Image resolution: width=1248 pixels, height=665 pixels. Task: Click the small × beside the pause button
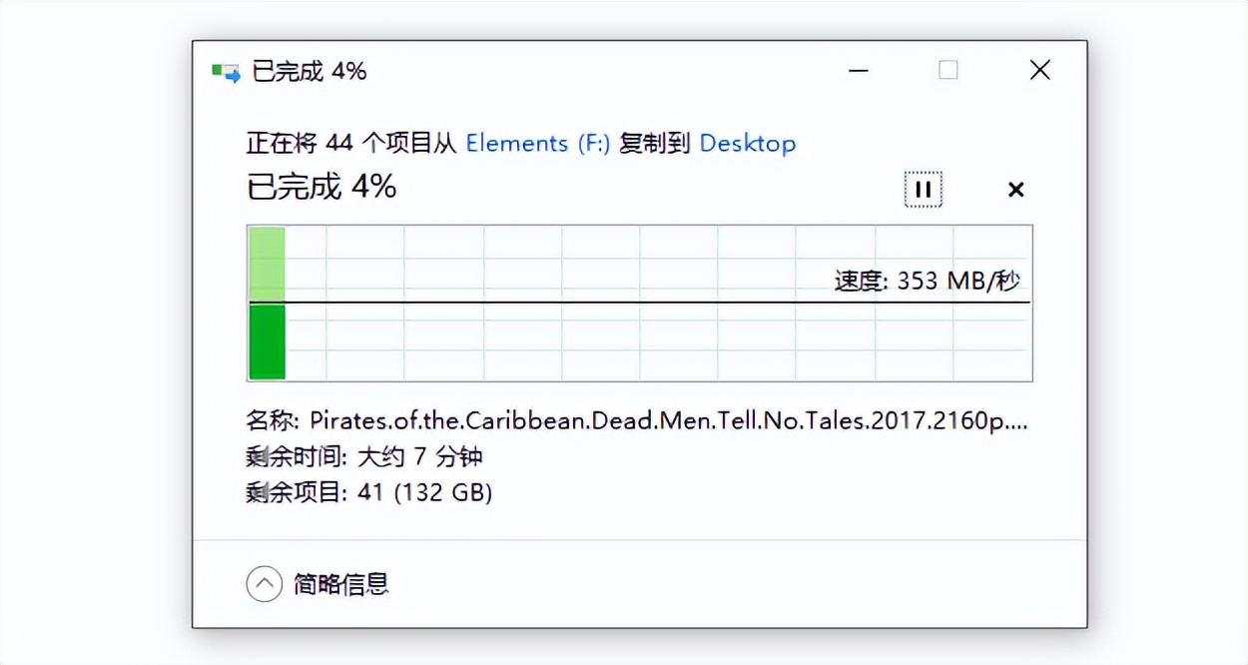coord(1015,189)
